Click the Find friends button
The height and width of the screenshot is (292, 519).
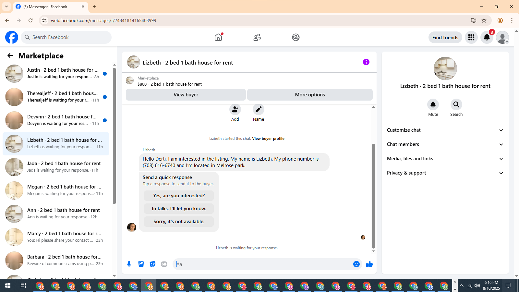(x=445, y=37)
